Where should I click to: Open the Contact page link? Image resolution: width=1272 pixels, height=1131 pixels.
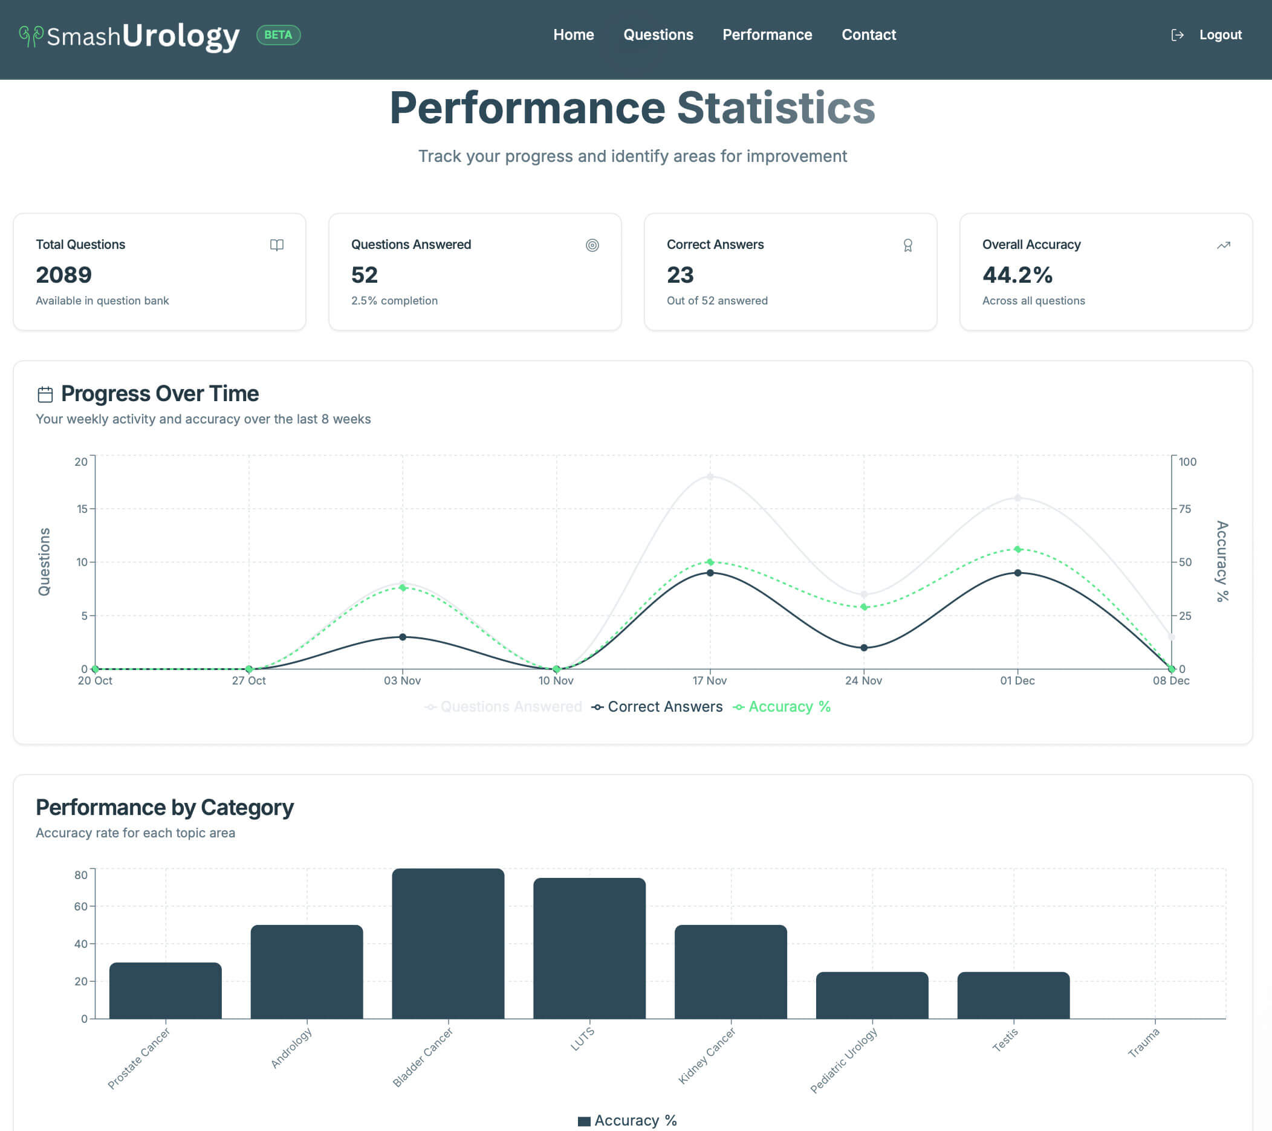click(x=868, y=35)
